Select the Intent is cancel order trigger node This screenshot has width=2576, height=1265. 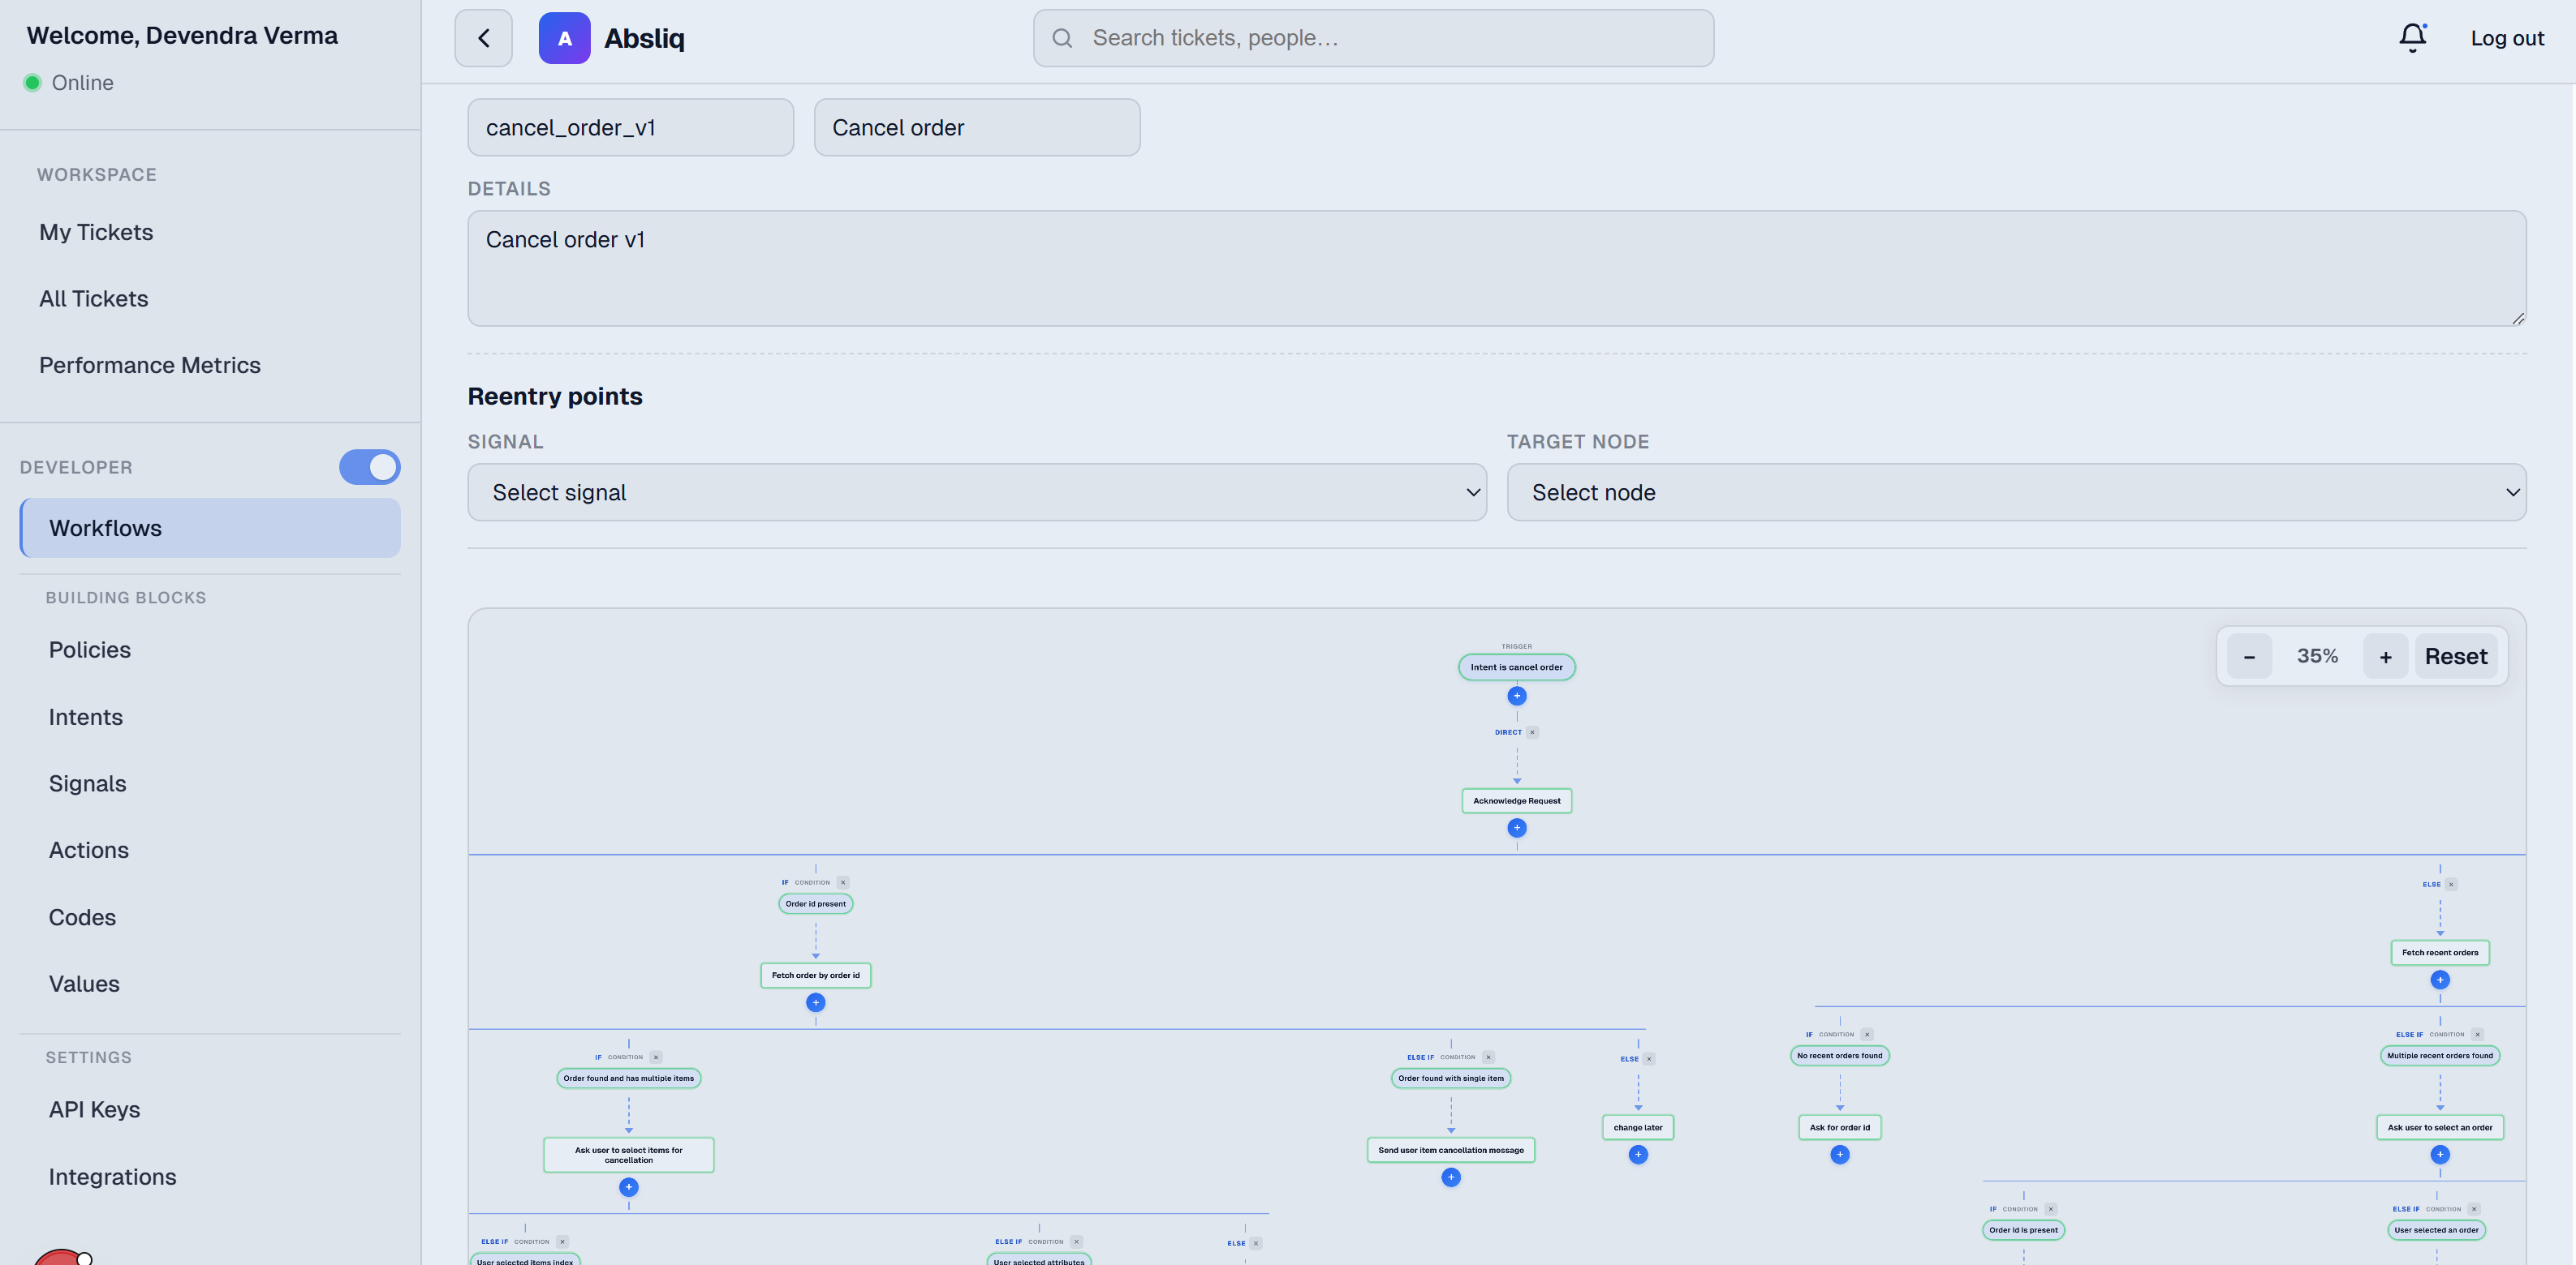tap(1516, 667)
